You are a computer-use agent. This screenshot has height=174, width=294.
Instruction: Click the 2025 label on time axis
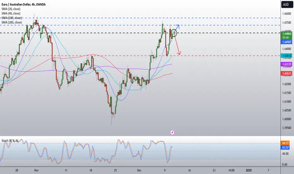pos(249,171)
